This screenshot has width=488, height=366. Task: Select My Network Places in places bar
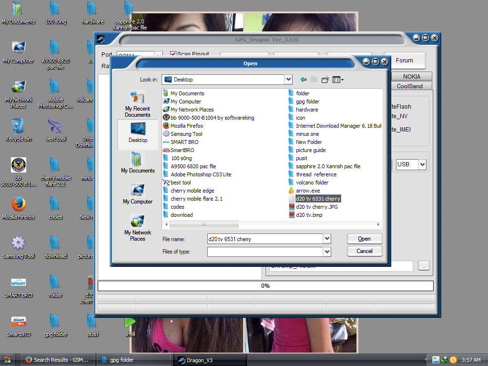(x=138, y=228)
